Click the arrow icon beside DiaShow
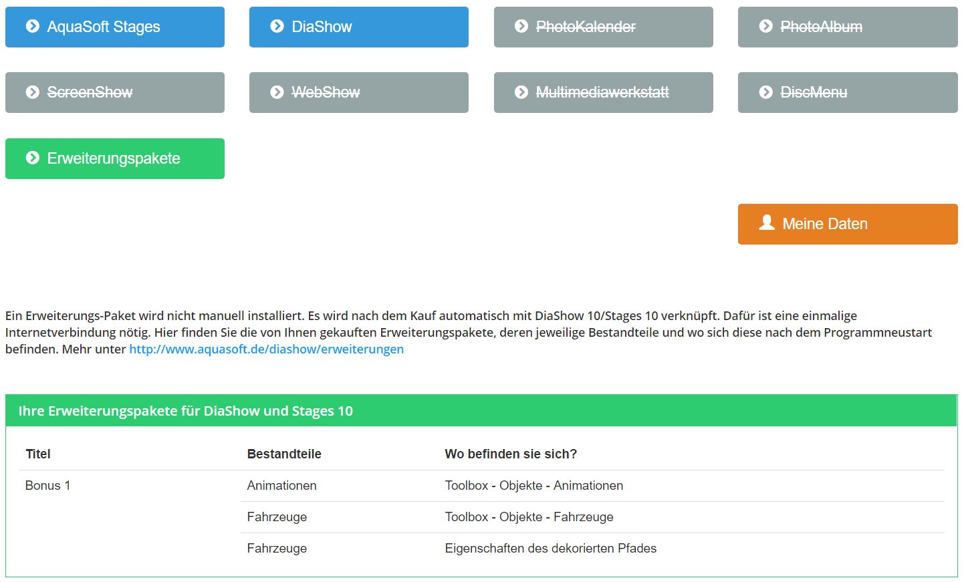964x582 pixels. tap(277, 26)
